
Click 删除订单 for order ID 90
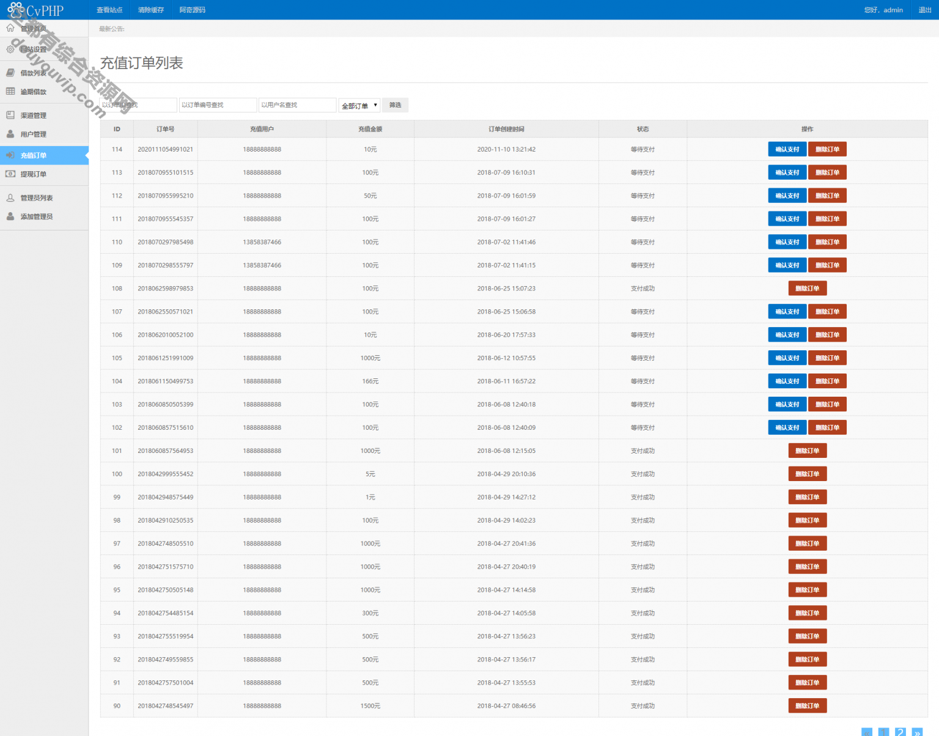pyautogui.click(x=808, y=706)
